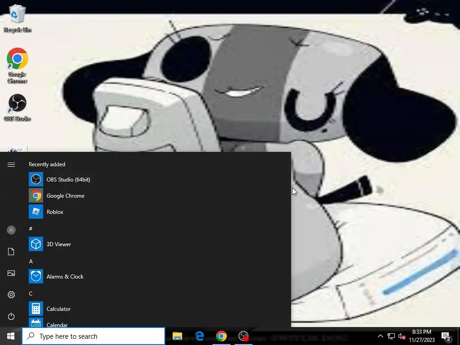Open muted volume tray icon

(x=402, y=336)
